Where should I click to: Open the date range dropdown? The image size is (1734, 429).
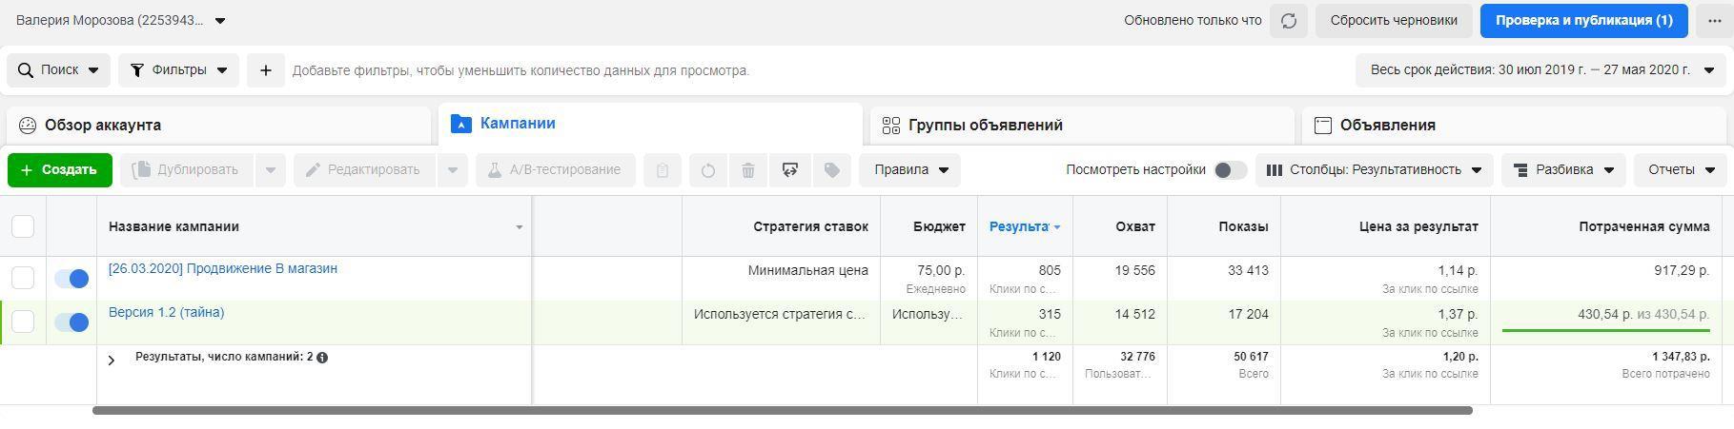(1540, 70)
